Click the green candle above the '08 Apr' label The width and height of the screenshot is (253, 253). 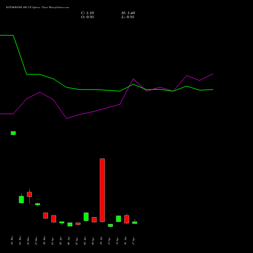pos(86,217)
